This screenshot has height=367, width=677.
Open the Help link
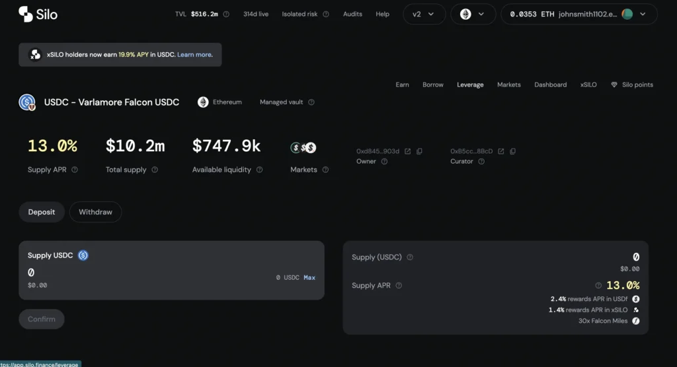[x=383, y=15]
